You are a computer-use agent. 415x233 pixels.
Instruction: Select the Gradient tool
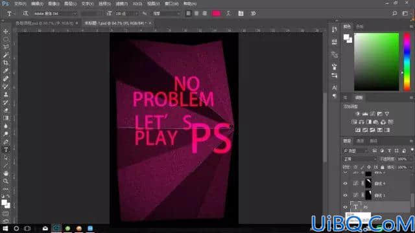pos(6,118)
